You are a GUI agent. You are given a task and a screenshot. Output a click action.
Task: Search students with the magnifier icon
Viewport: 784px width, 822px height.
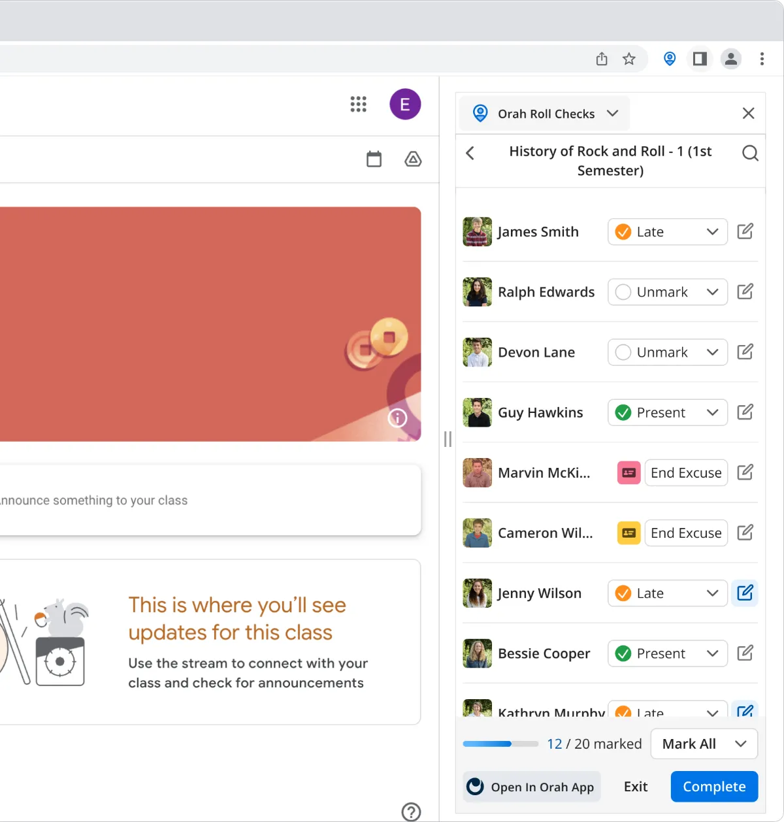[x=750, y=153]
